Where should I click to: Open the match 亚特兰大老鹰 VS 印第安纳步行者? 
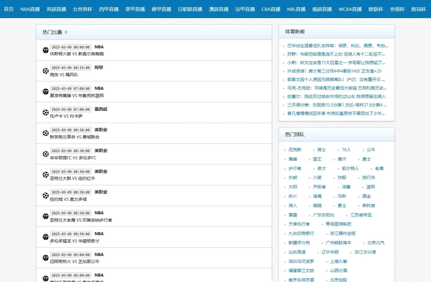click(x=81, y=220)
